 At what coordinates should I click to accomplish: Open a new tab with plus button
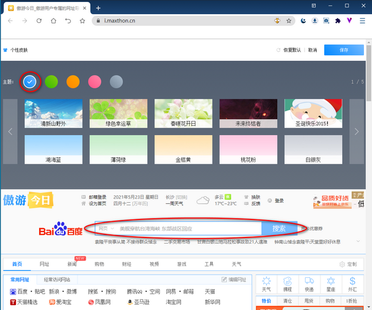coord(99,7)
